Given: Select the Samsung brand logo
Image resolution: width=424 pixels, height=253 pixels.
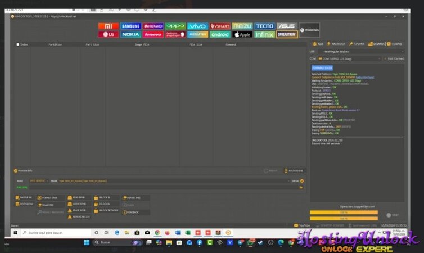Looking at the screenshot, I should [130, 26].
